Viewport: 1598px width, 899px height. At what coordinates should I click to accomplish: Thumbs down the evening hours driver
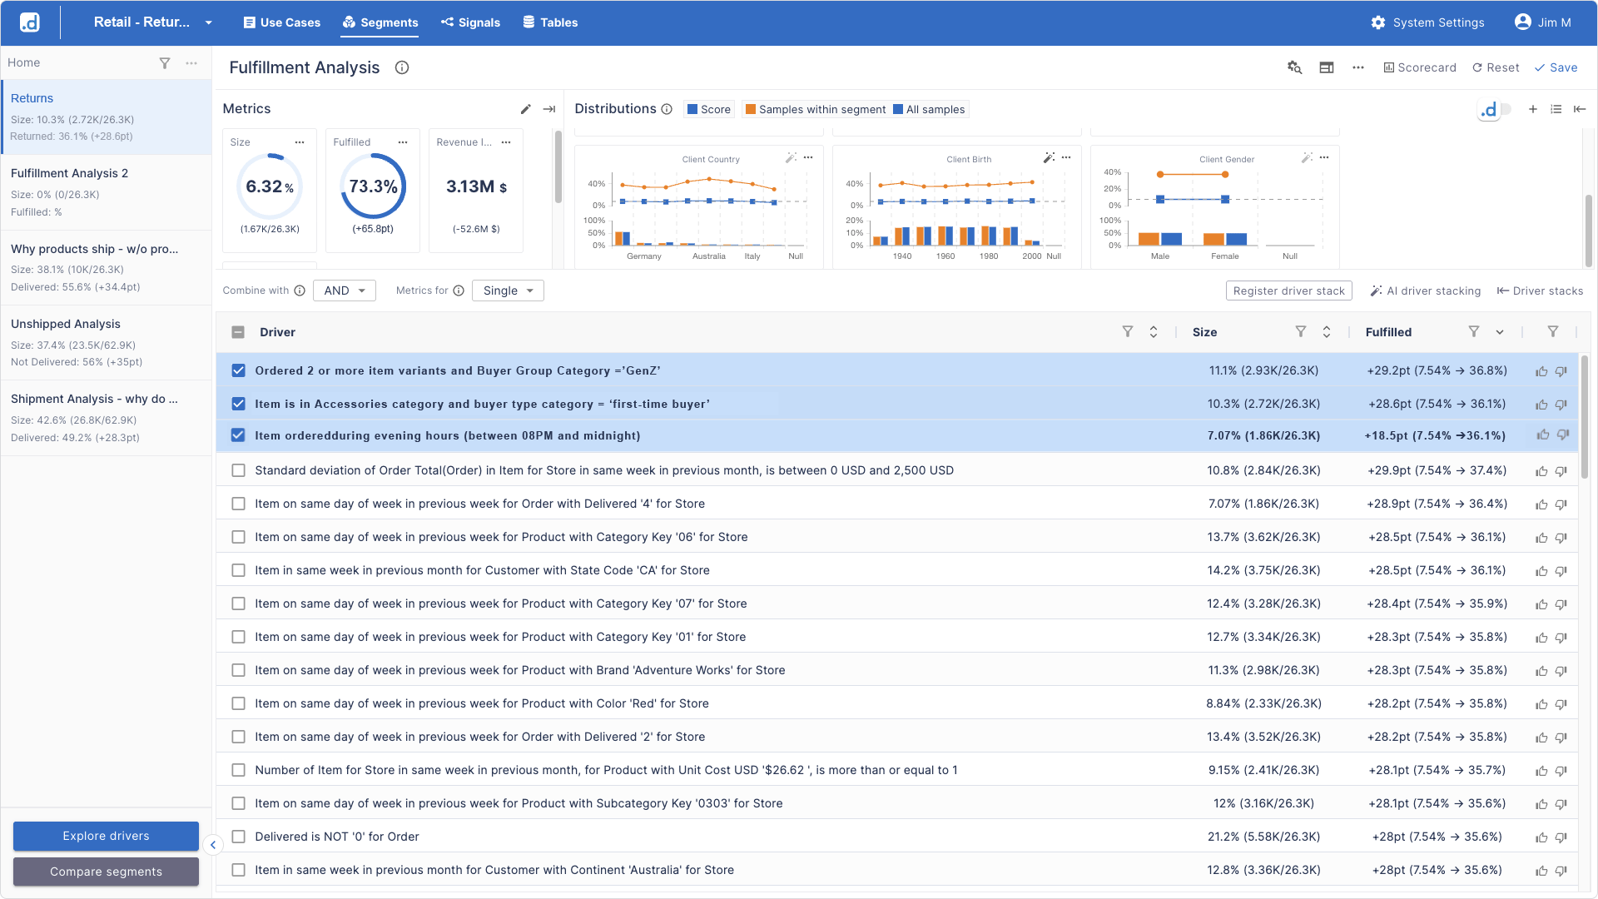click(1562, 435)
